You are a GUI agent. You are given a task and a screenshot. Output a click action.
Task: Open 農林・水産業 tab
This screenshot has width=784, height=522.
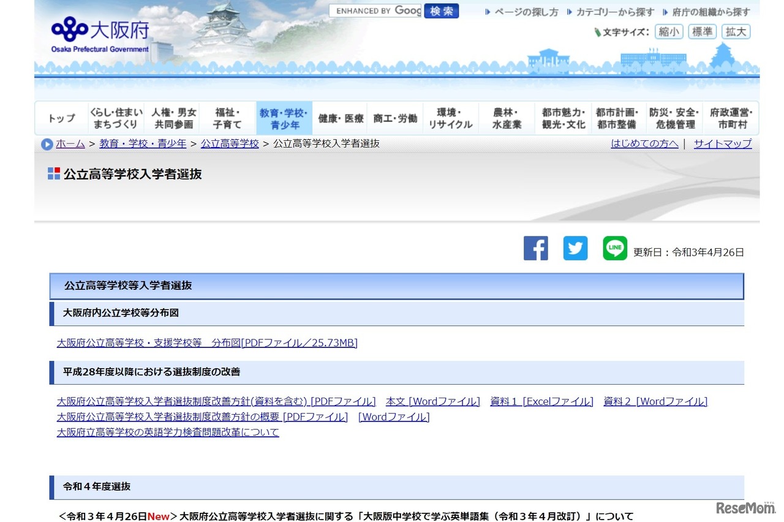tap(506, 118)
